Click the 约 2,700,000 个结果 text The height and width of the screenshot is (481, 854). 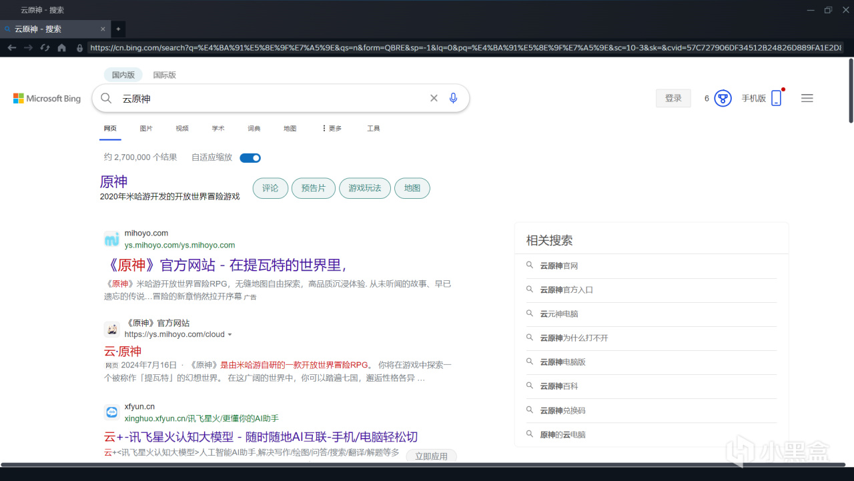pos(141,157)
